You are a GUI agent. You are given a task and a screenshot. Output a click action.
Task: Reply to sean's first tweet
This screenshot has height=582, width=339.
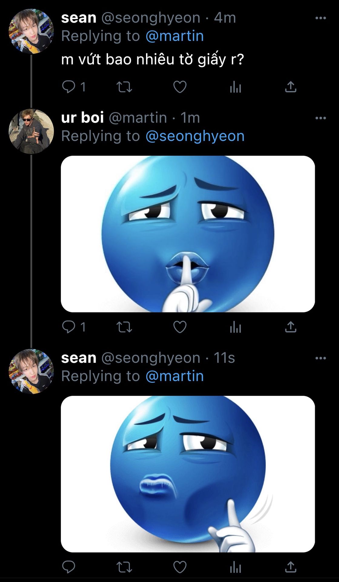(69, 87)
